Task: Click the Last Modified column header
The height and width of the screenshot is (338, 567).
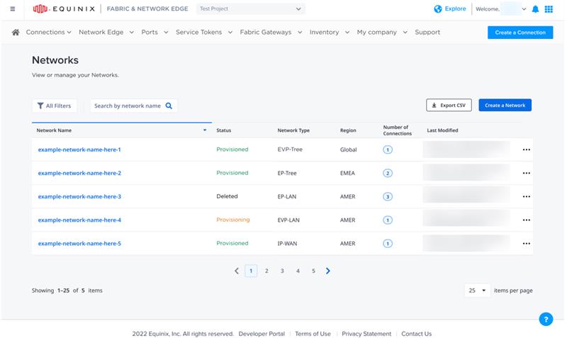Action: point(442,130)
